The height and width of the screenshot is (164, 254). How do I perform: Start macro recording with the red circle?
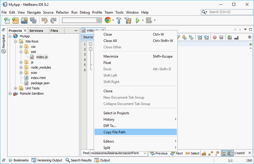[x=215, y=37]
